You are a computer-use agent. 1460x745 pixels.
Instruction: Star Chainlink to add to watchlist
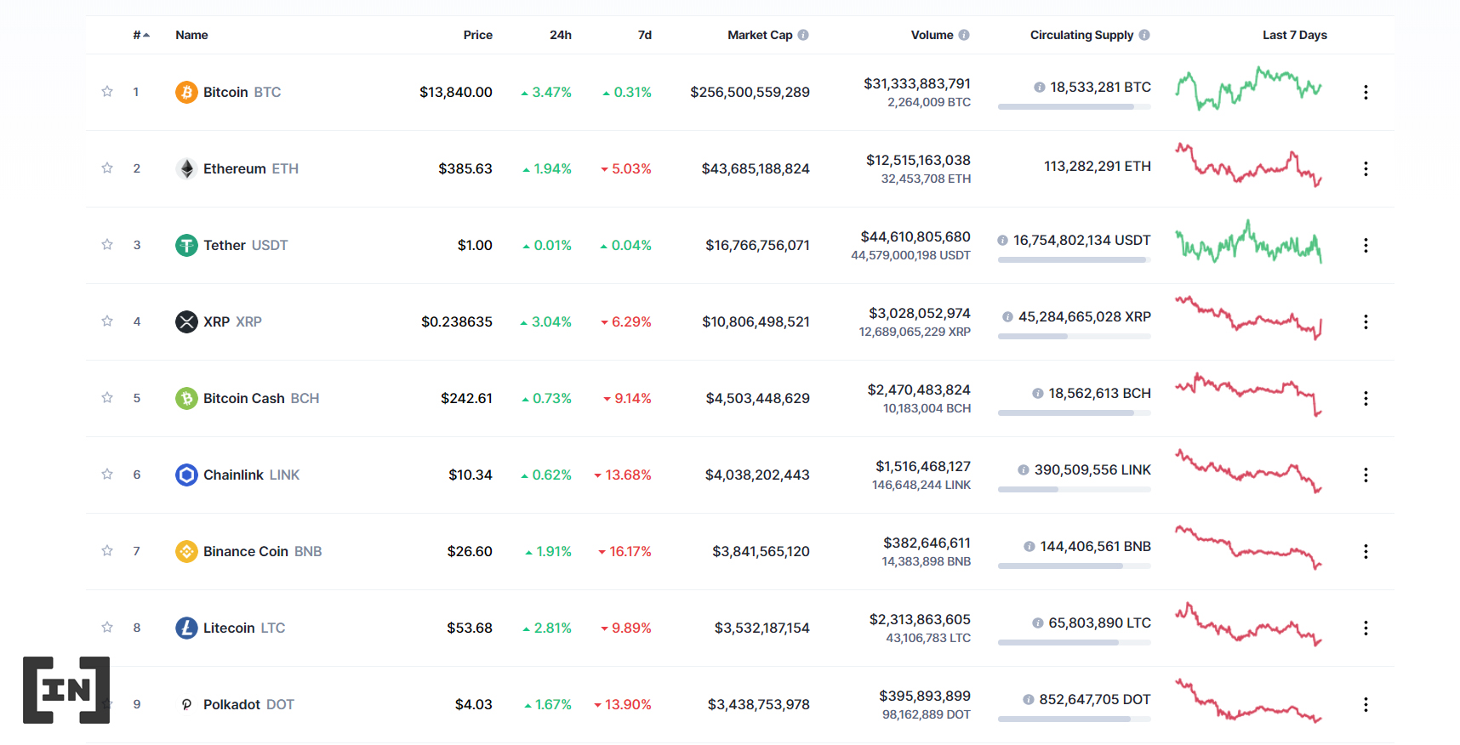107,474
